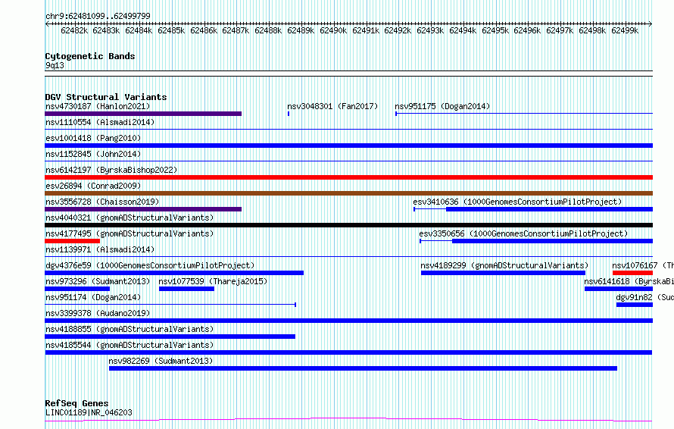Click nsv6142197 (ByrskaBishop2022) label
This screenshot has width=674, height=429.
point(111,170)
